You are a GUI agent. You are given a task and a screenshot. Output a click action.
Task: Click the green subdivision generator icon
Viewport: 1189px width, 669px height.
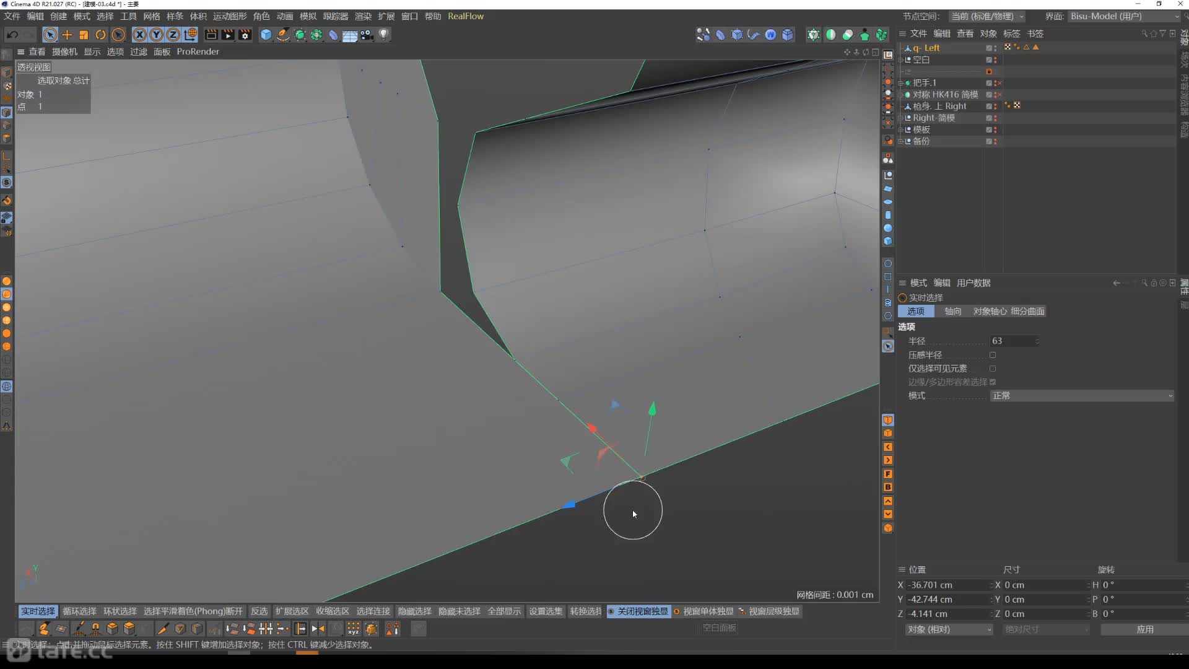click(x=300, y=35)
